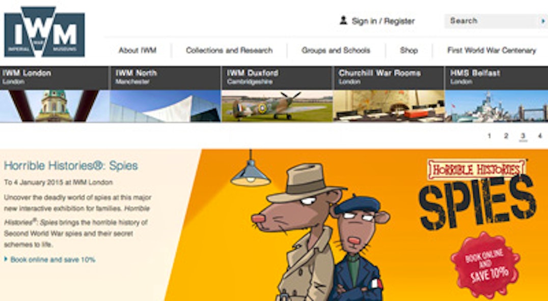Click the IWM London dome thumbnail
Image resolution: width=548 pixels, height=301 pixels.
[x=54, y=106]
